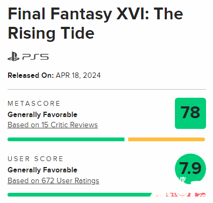Select the METASCORE heading label
This screenshot has width=213, height=203.
coord(34,104)
